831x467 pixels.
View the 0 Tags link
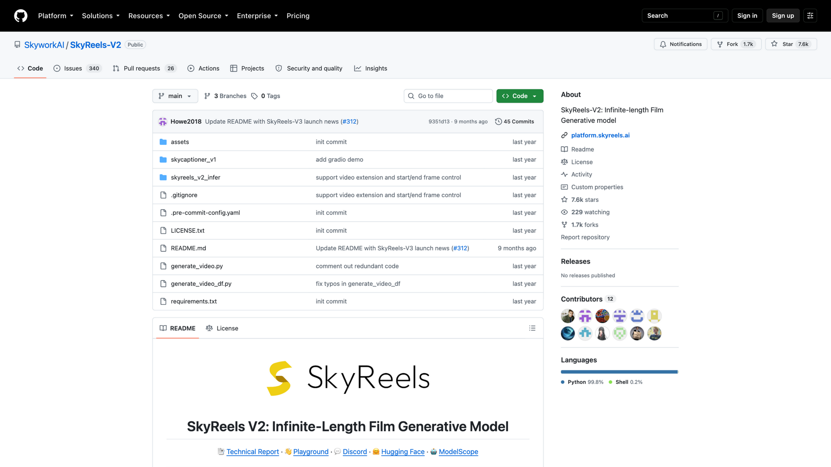[266, 96]
